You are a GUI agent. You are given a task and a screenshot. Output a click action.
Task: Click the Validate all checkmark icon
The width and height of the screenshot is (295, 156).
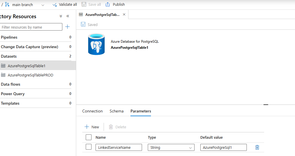(x=55, y=5)
